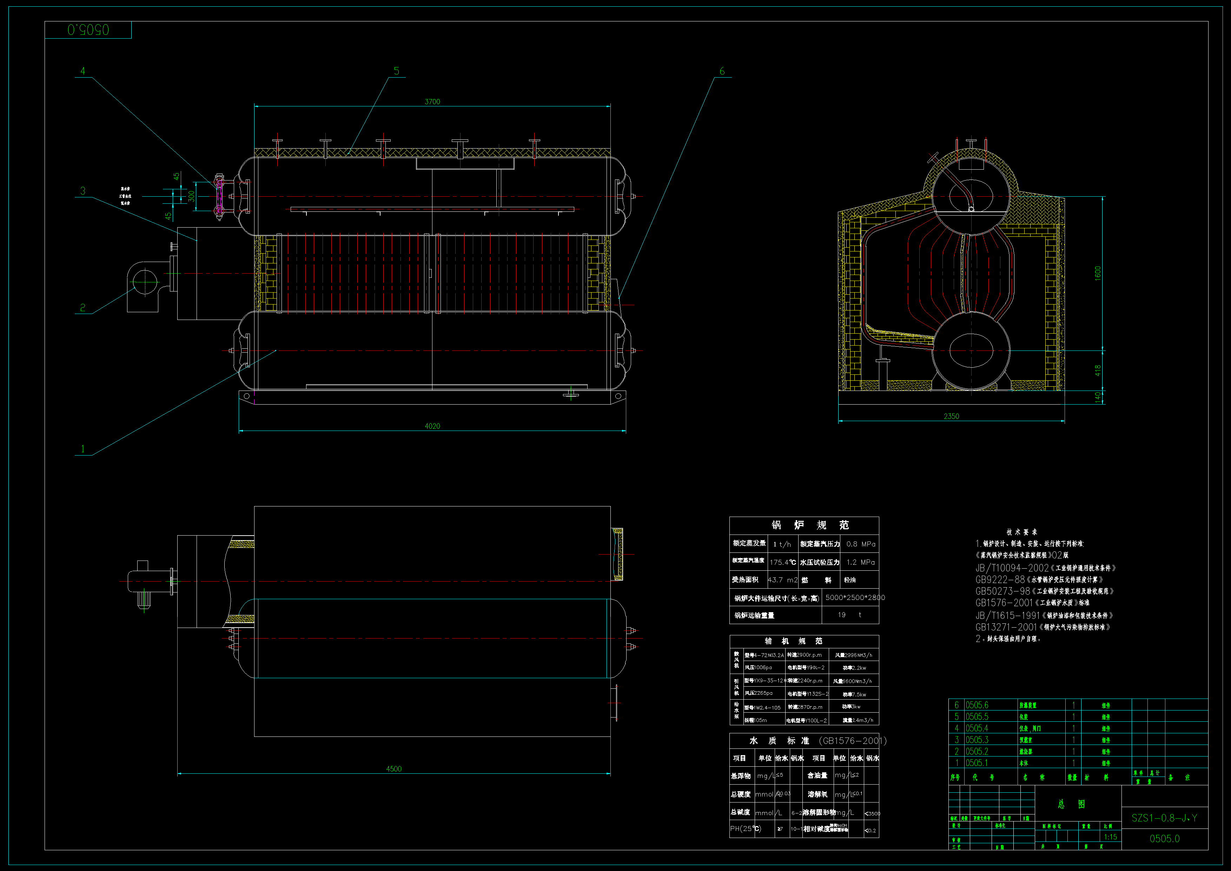This screenshot has width=1231, height=871.
Task: Click the 辅机规范 table heading
Action: [794, 641]
